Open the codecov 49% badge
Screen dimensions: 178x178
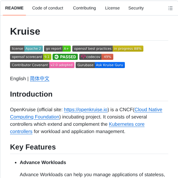96,57
